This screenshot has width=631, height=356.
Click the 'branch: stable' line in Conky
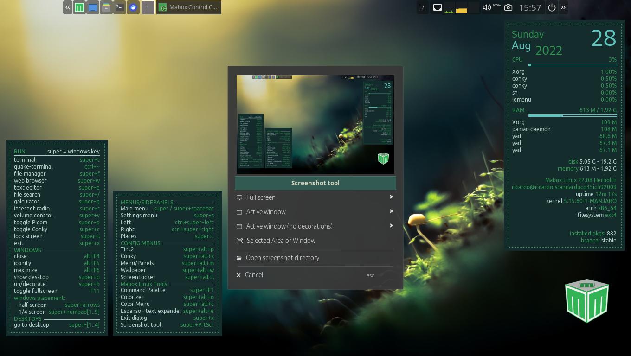click(x=599, y=240)
